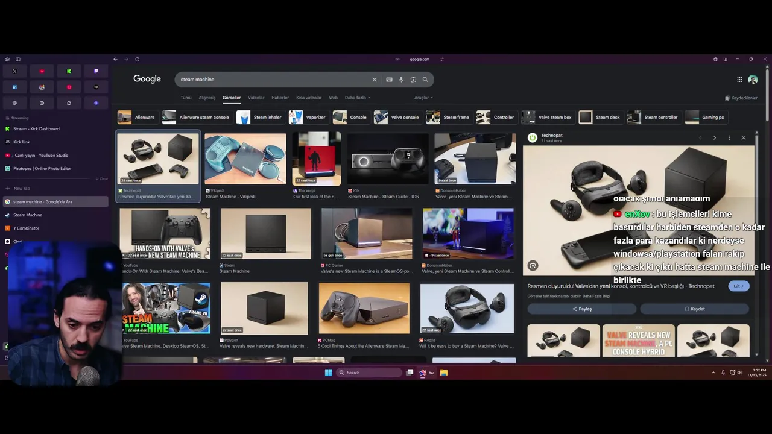Switch to the Videolar tab
This screenshot has height=434, width=772.
click(x=256, y=98)
